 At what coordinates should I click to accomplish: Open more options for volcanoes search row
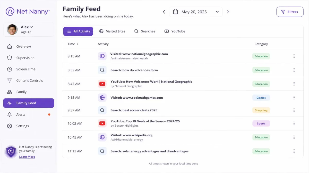coord(294,70)
